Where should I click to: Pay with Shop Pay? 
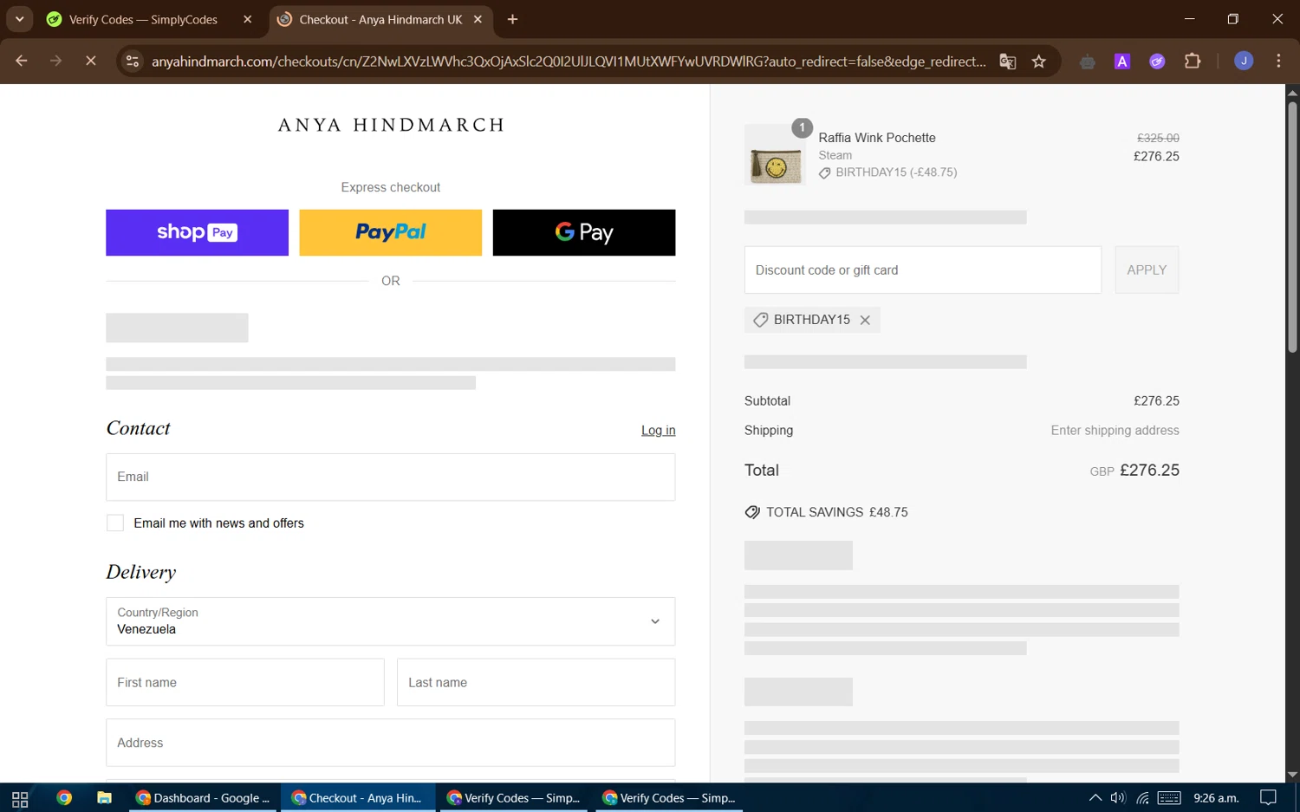[x=197, y=232]
